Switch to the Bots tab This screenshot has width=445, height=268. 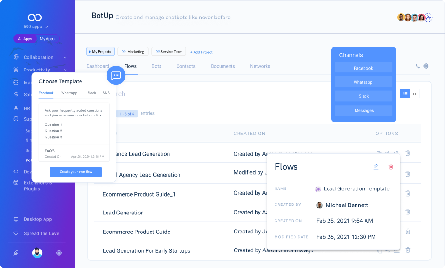(x=156, y=66)
